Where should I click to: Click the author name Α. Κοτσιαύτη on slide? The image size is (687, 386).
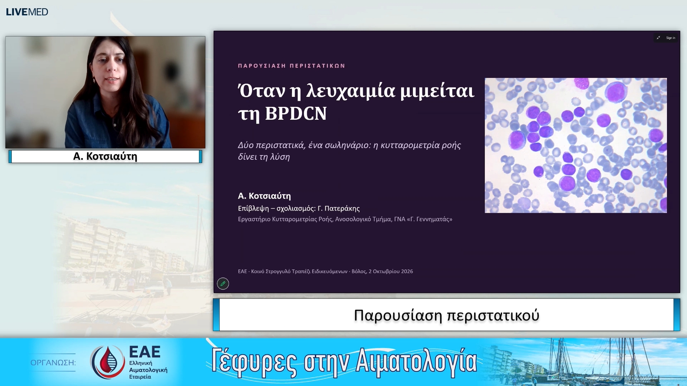(264, 196)
